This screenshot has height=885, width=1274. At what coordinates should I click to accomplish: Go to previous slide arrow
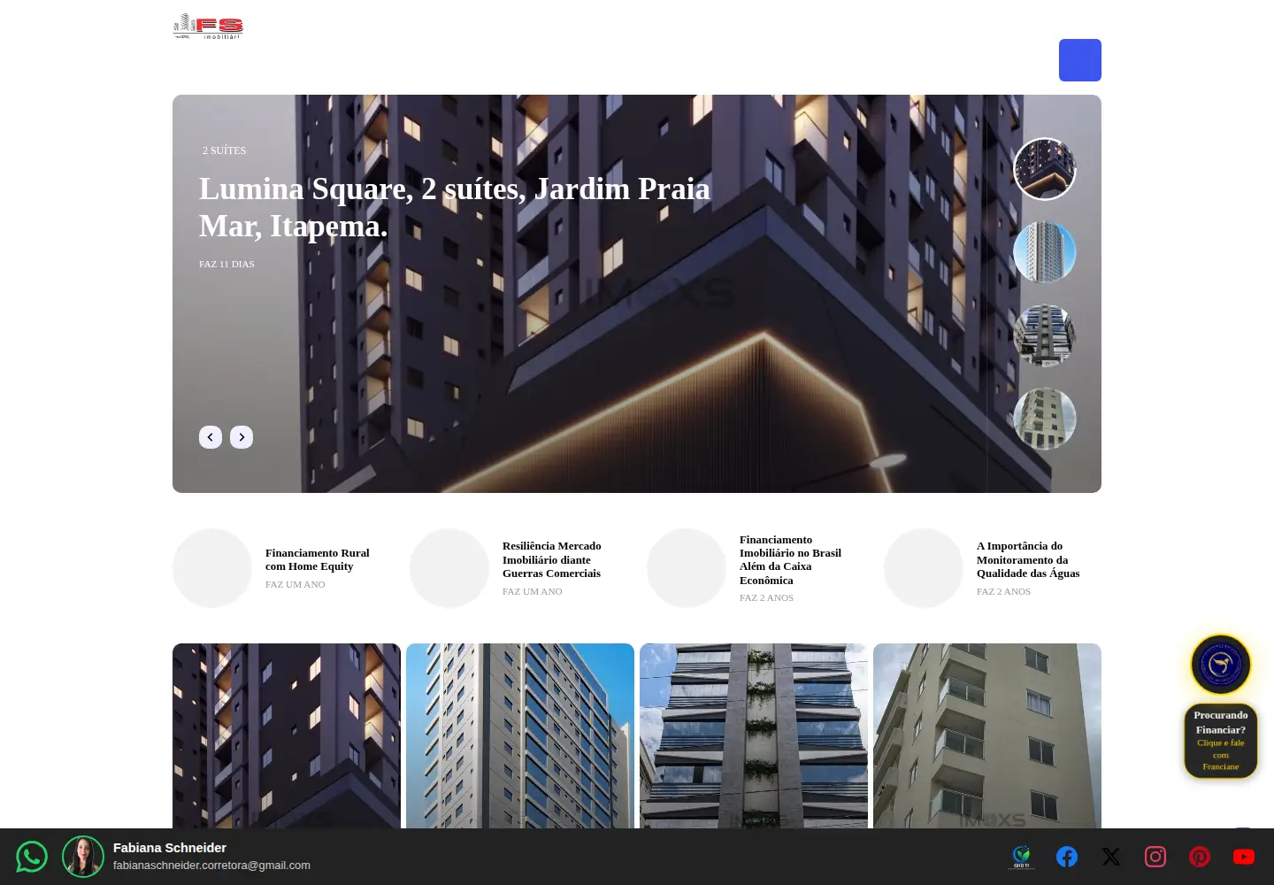coord(211,437)
